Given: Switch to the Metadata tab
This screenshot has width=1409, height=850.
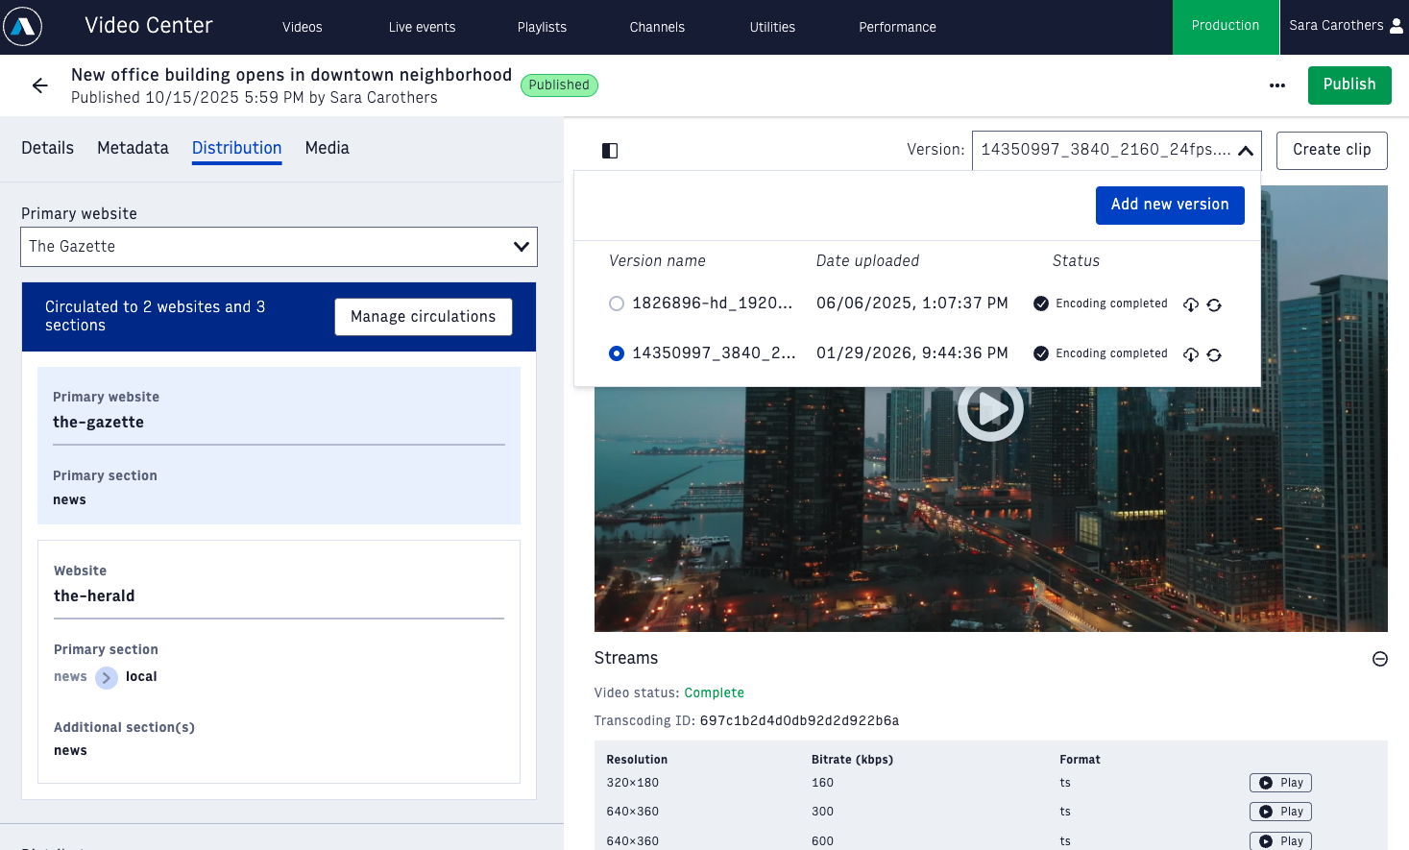Looking at the screenshot, I should [x=133, y=148].
